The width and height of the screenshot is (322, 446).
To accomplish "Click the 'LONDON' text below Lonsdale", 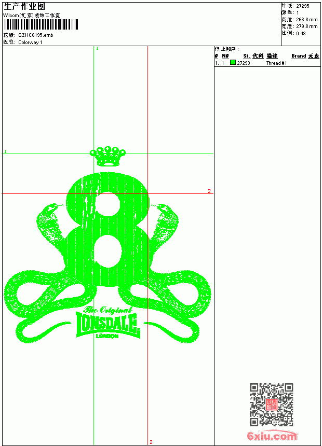I will pos(107,336).
